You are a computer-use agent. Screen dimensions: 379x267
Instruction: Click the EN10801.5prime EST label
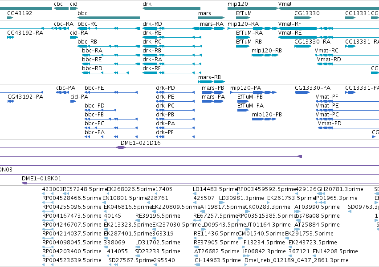pyautogui.click(x=125, y=198)
